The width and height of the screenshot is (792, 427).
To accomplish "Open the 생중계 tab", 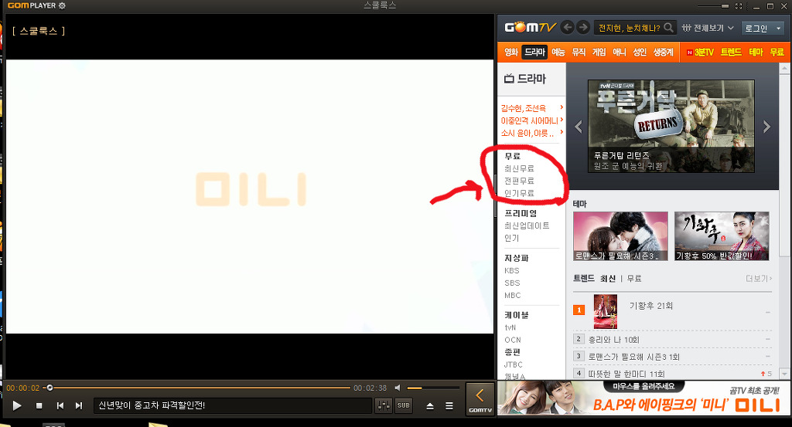I will click(x=663, y=52).
